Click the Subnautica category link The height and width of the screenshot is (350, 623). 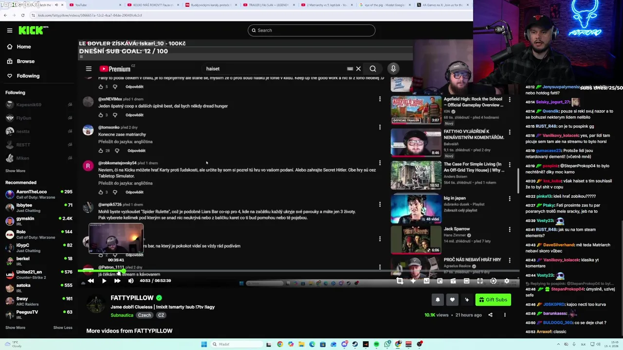click(122, 315)
